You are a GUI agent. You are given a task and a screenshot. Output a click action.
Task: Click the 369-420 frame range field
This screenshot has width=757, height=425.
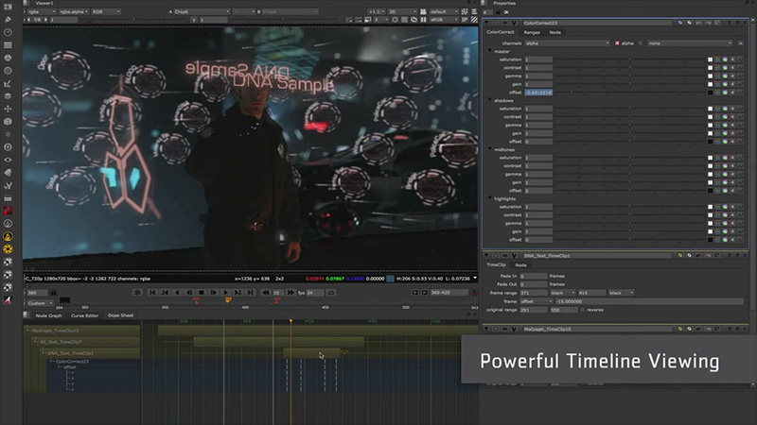(x=449, y=293)
